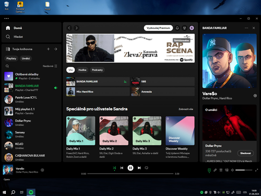Follow Dollar Prync with Sledovat button

(245, 153)
